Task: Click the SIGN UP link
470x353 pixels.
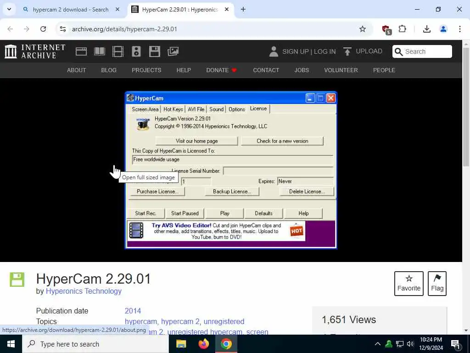Action: pyautogui.click(x=295, y=51)
